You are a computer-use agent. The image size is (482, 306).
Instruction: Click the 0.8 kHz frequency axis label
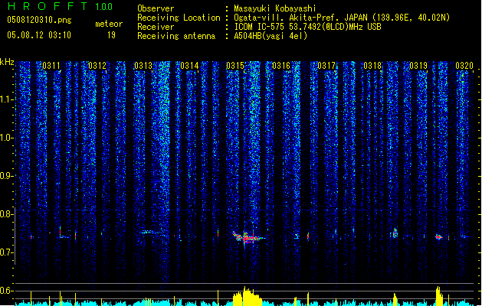tap(7, 214)
